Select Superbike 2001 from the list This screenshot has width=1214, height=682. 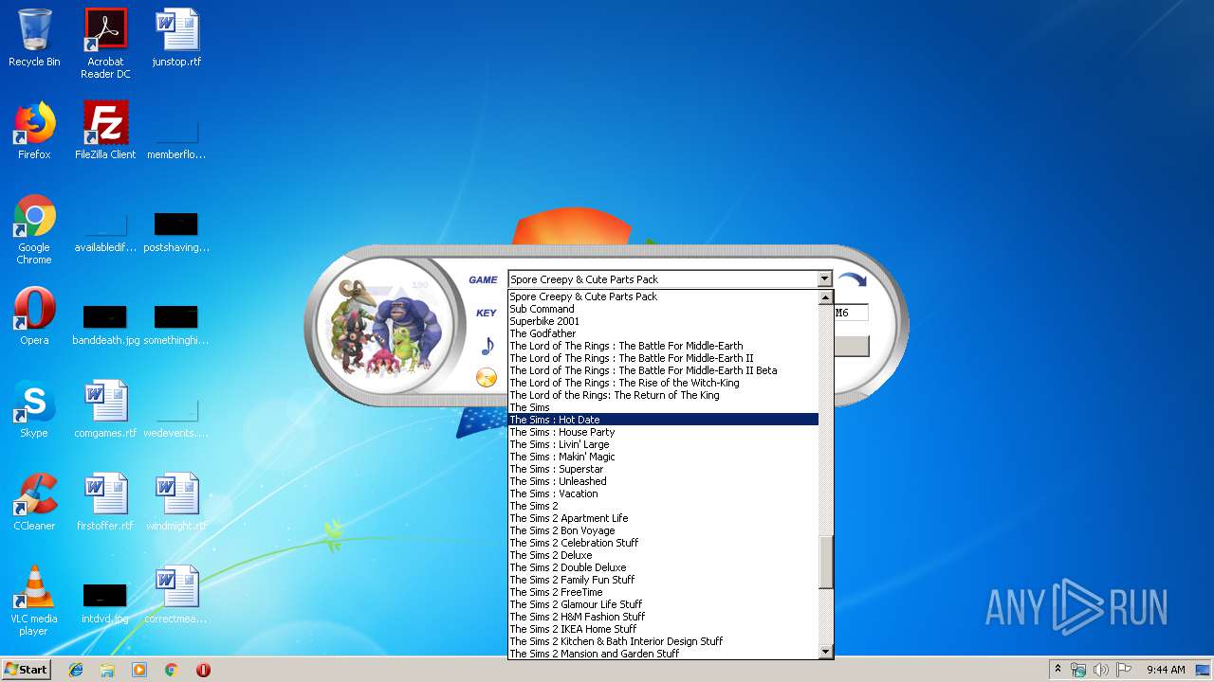(663, 321)
